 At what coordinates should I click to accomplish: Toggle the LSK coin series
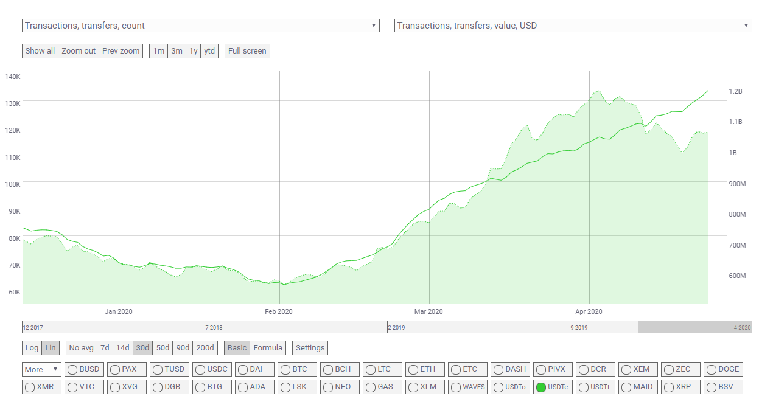click(x=298, y=387)
